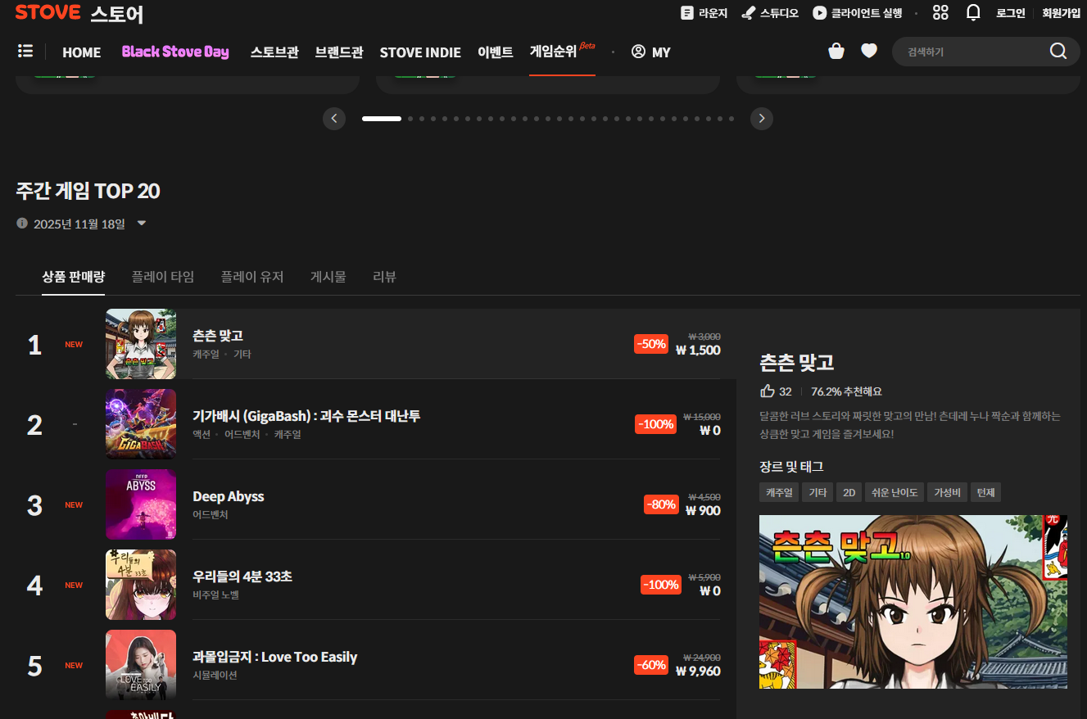This screenshot has width=1087, height=719.
Task: Click the 76.2% 추천해요 rating text
Action: point(846,391)
